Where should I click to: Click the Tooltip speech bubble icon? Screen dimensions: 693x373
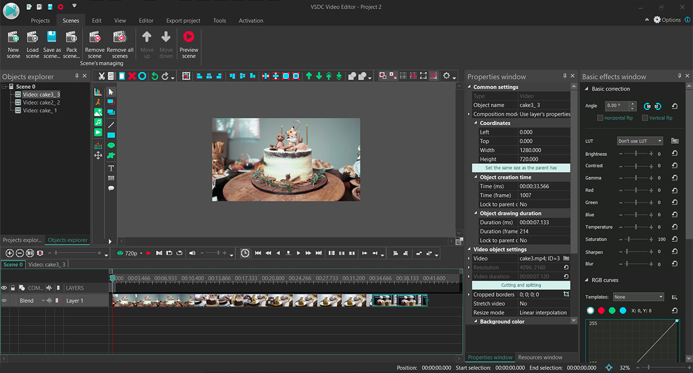pyautogui.click(x=111, y=188)
